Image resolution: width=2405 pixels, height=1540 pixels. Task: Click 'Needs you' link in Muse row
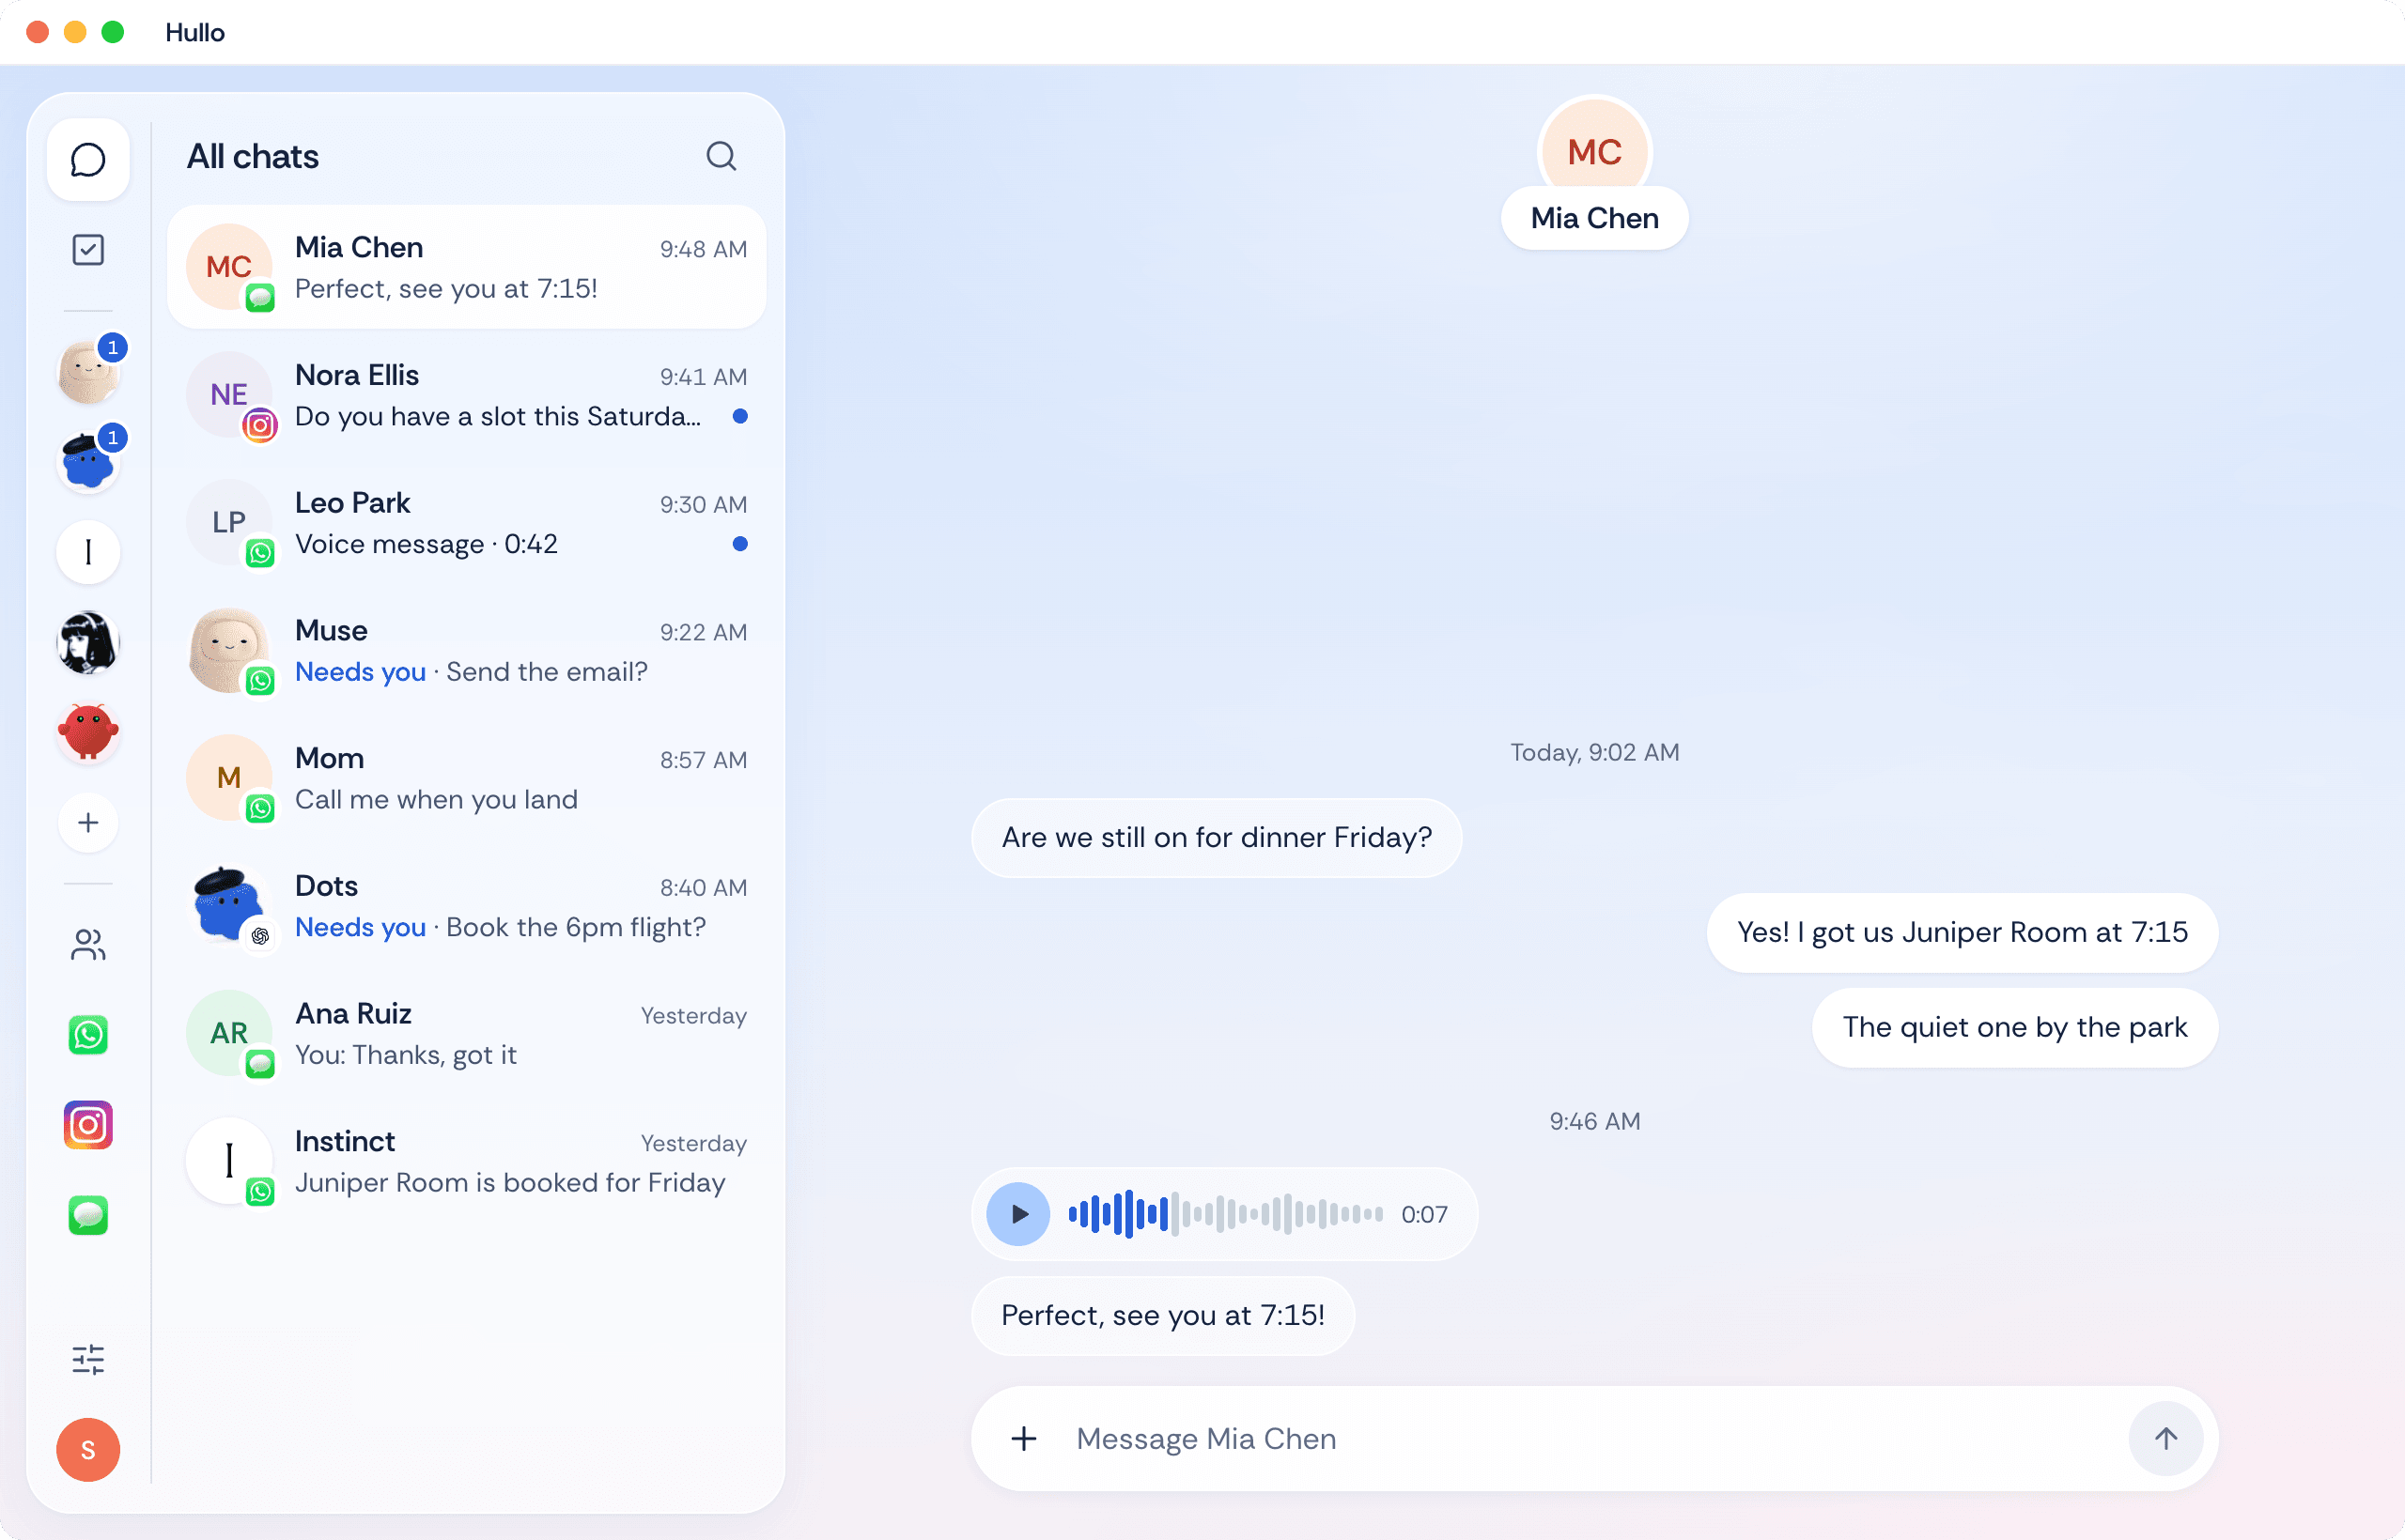[360, 672]
